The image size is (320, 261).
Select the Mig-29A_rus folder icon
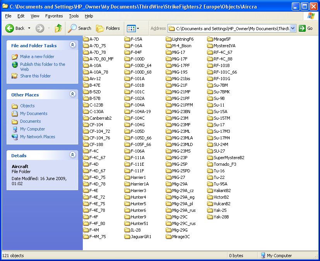[169, 210]
